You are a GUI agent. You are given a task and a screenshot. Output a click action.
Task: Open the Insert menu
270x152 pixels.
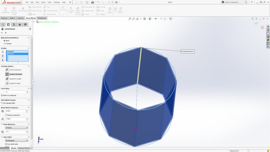coord(43,2)
